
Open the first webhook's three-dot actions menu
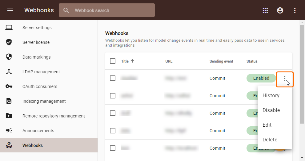point(285,79)
